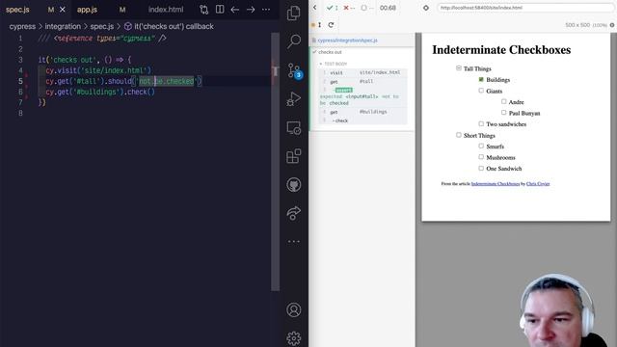The width and height of the screenshot is (617, 347).
Task: Open the Accounts menu
Action: [x=293, y=310]
